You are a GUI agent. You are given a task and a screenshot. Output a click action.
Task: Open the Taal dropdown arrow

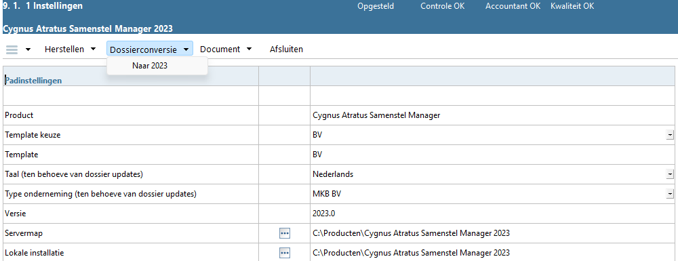(x=670, y=174)
